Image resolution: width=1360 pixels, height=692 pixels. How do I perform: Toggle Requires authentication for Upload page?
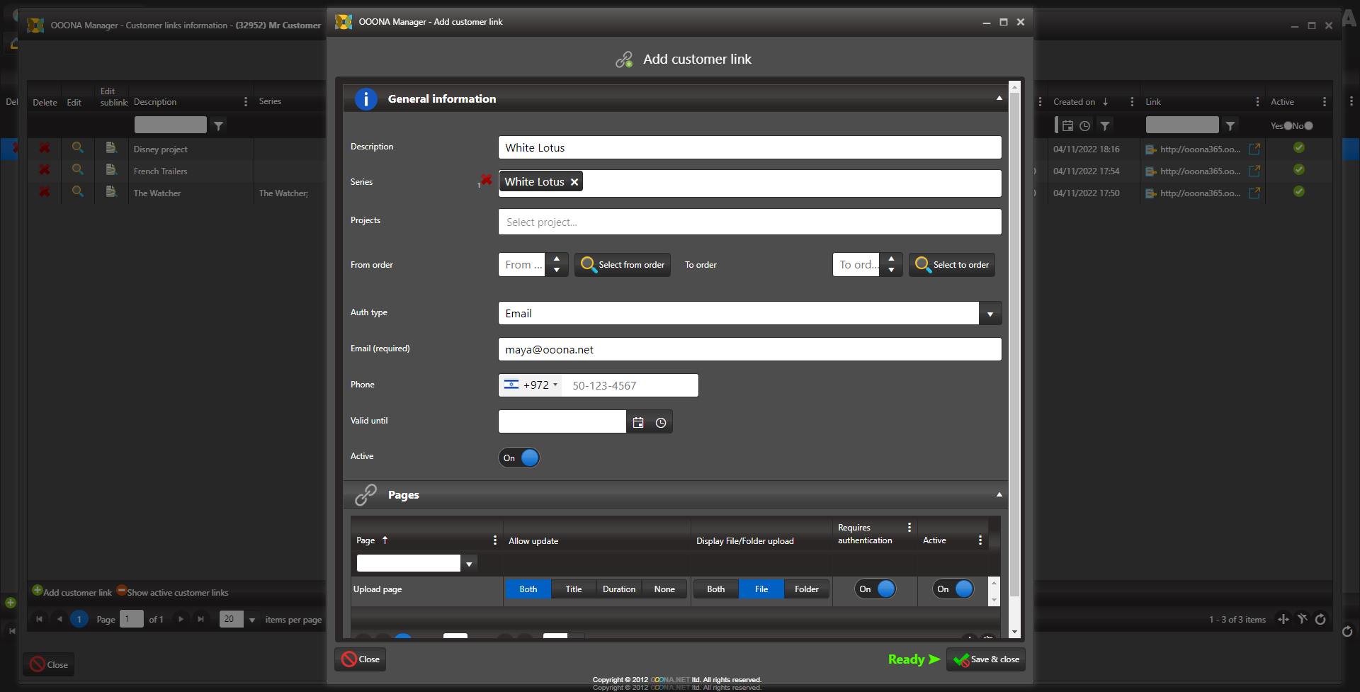876,589
